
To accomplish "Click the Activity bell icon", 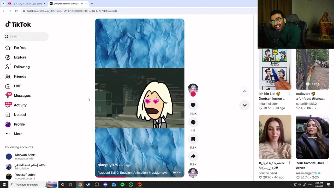I will click(x=8, y=105).
